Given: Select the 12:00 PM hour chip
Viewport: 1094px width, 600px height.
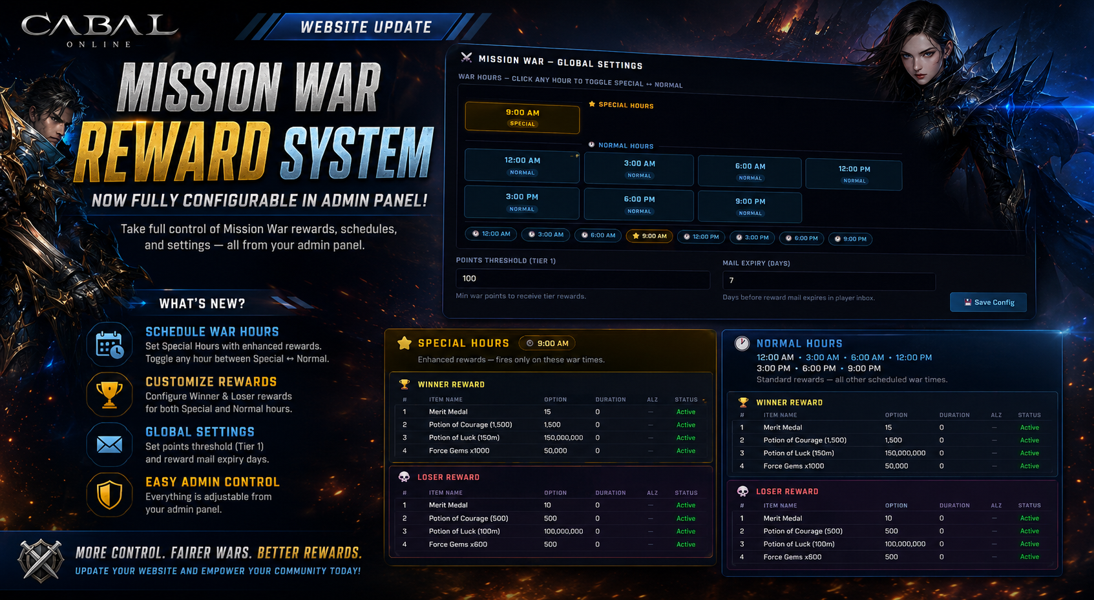Looking at the screenshot, I should click(x=701, y=236).
